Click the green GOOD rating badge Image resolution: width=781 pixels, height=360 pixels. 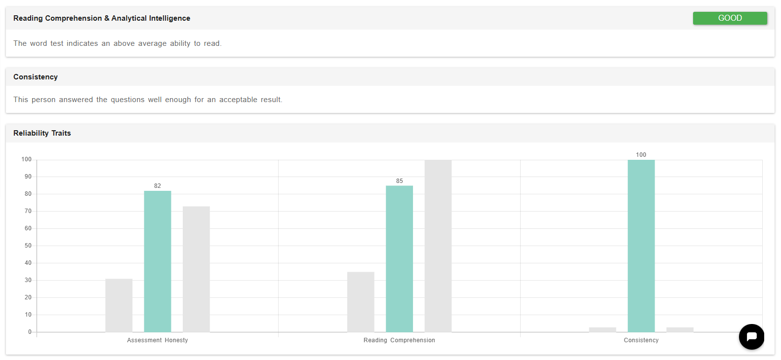(730, 18)
